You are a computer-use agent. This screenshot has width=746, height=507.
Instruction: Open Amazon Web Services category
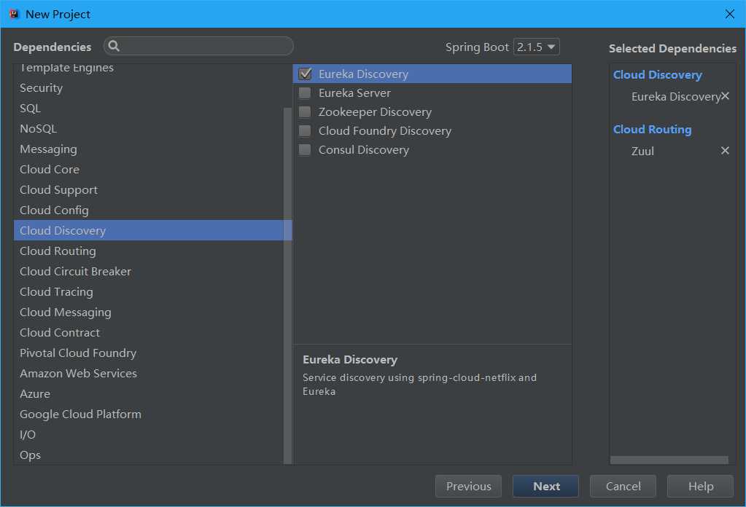[x=149, y=374]
